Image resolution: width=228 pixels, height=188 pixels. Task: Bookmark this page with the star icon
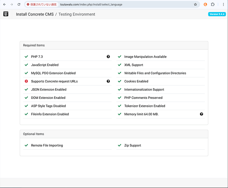[x=195, y=5]
